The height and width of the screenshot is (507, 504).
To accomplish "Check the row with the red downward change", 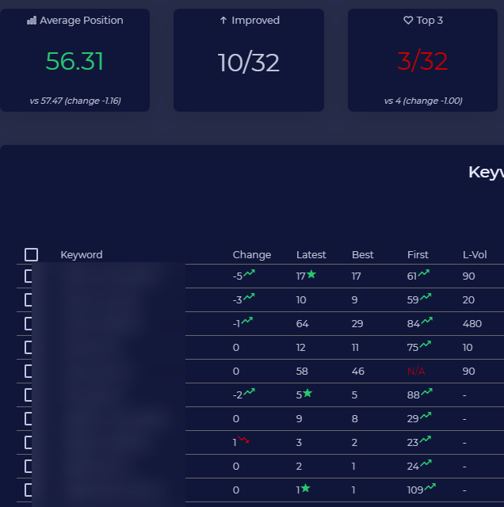I will coord(29,443).
